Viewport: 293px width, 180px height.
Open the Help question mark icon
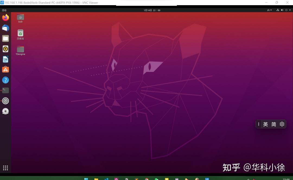click(x=5, y=80)
